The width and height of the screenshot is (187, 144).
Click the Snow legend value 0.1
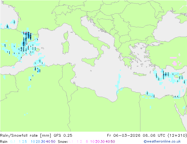click(x=70, y=142)
